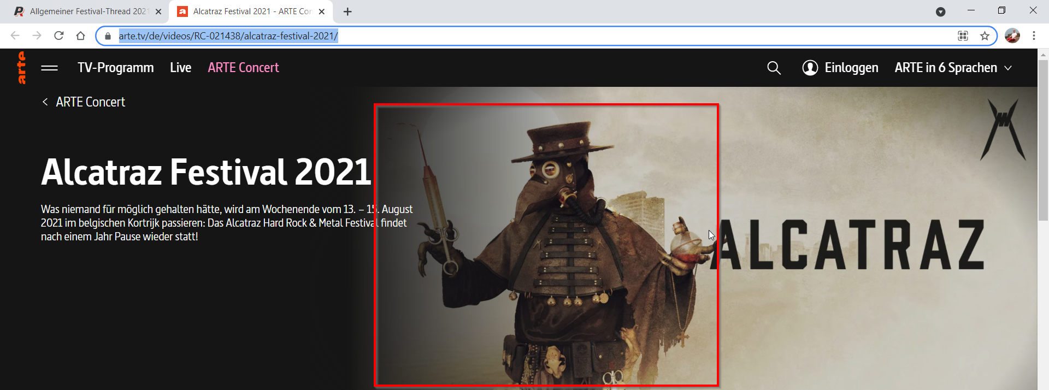Open a new browser tab
1049x390 pixels.
347,11
